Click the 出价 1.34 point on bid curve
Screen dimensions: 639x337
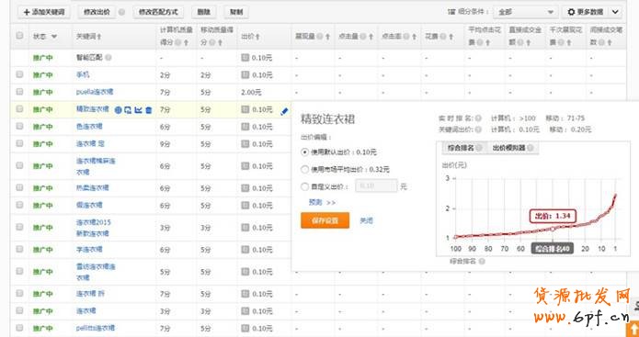pyautogui.click(x=553, y=229)
